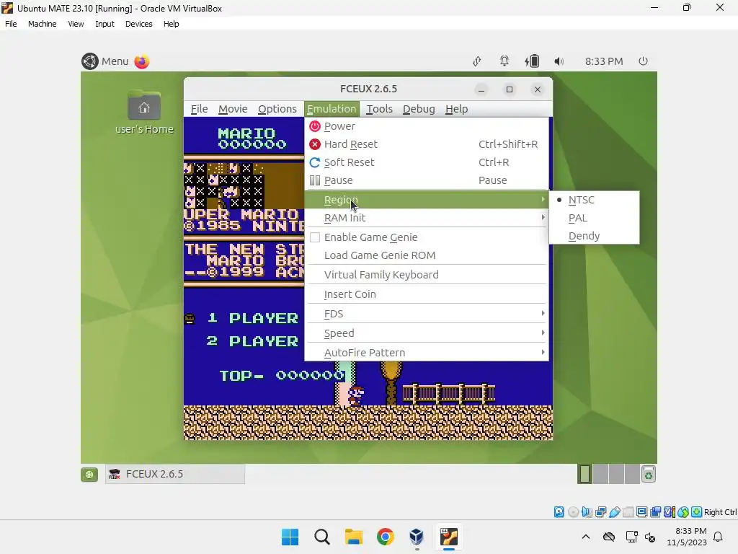Expand the FDS submenu
The image size is (738, 554).
coord(427,314)
